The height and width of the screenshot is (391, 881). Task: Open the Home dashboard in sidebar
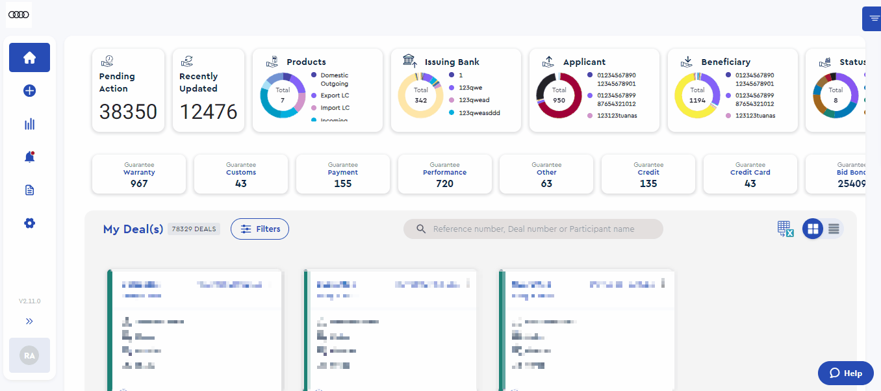(29, 58)
